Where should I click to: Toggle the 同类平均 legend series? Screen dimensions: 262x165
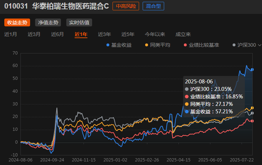click(158, 45)
